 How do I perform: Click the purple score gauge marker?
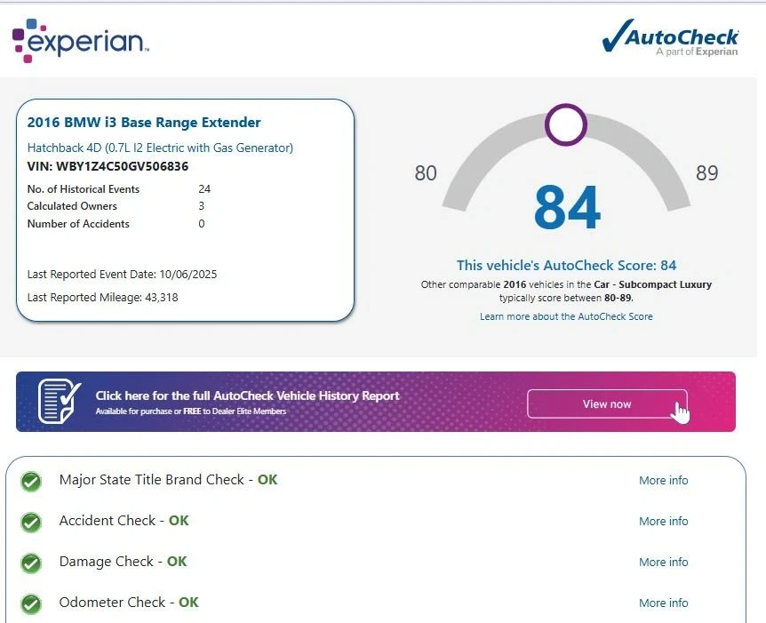coord(566,124)
